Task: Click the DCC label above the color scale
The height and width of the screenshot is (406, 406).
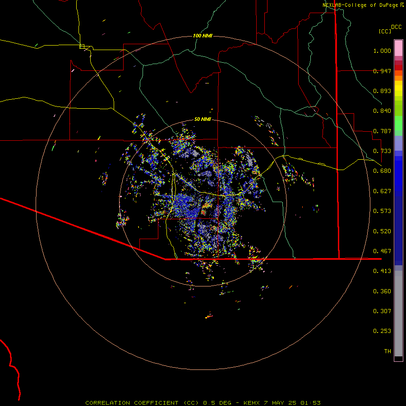Action: coord(397,27)
